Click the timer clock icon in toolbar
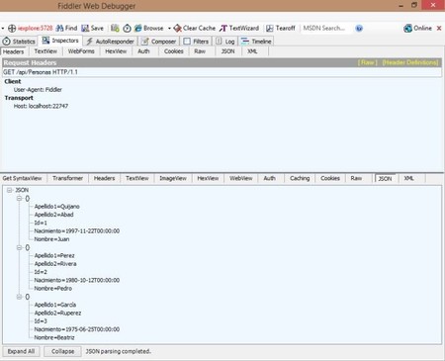The width and height of the screenshot is (445, 361). (127, 29)
